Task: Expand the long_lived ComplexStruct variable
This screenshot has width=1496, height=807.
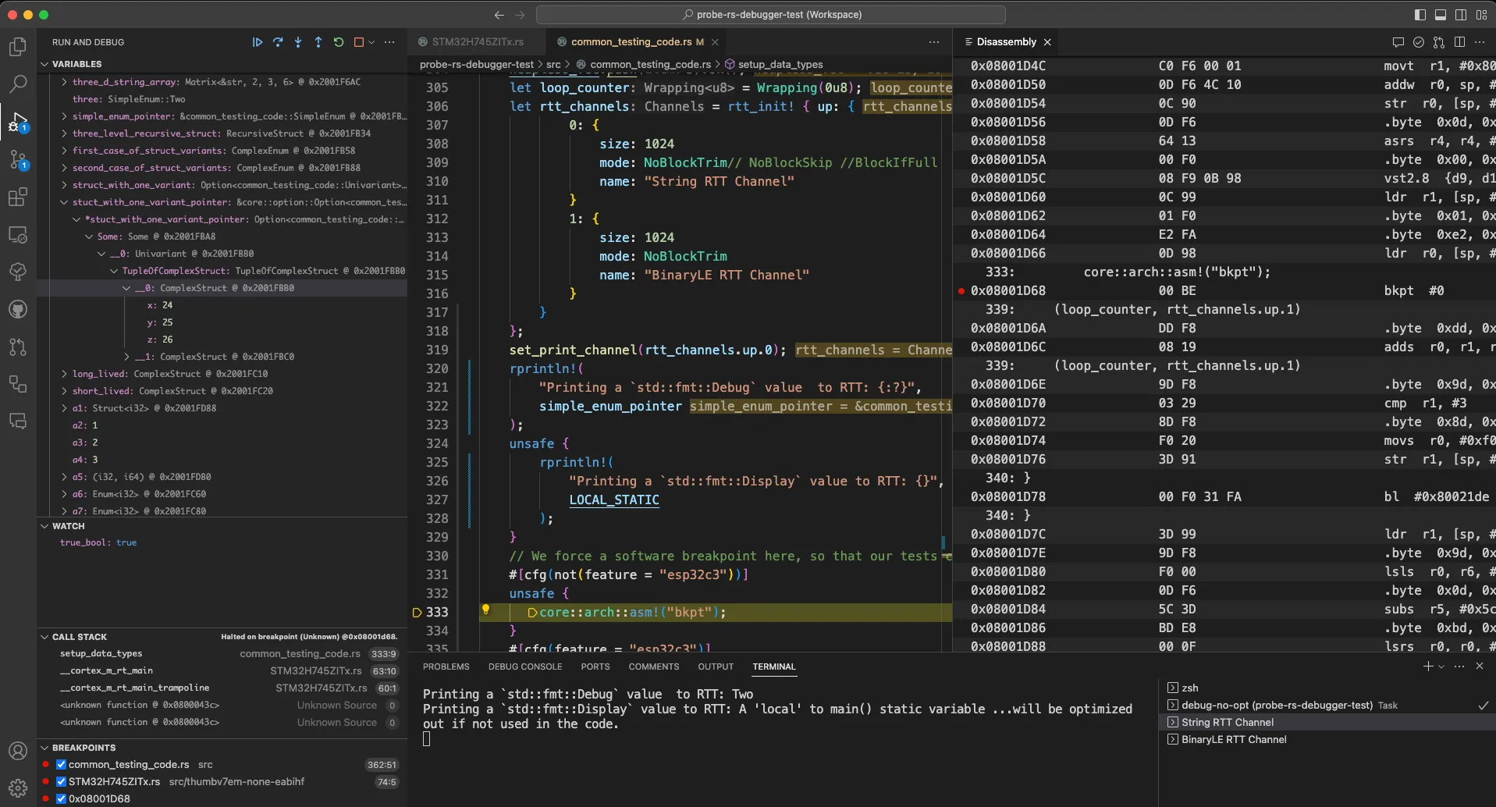Action: point(65,374)
